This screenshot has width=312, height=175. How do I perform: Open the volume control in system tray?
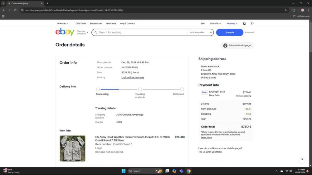(x=291, y=171)
